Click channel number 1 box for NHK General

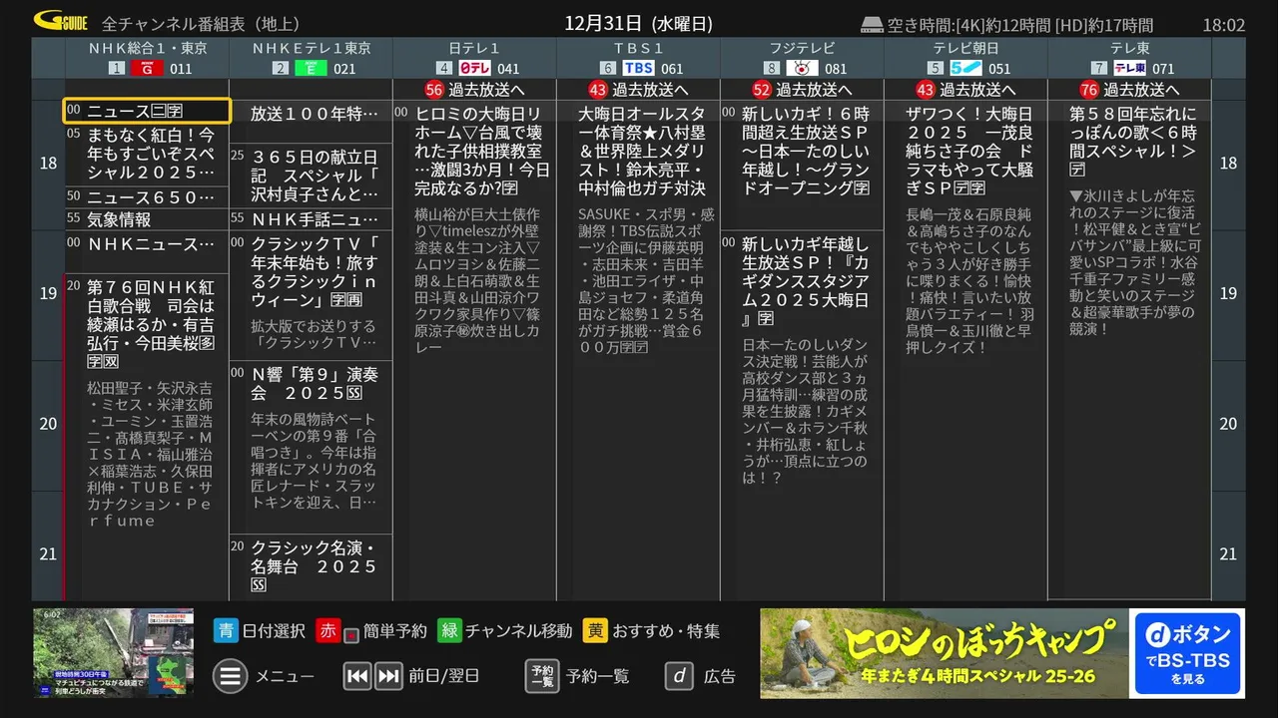[x=117, y=68]
